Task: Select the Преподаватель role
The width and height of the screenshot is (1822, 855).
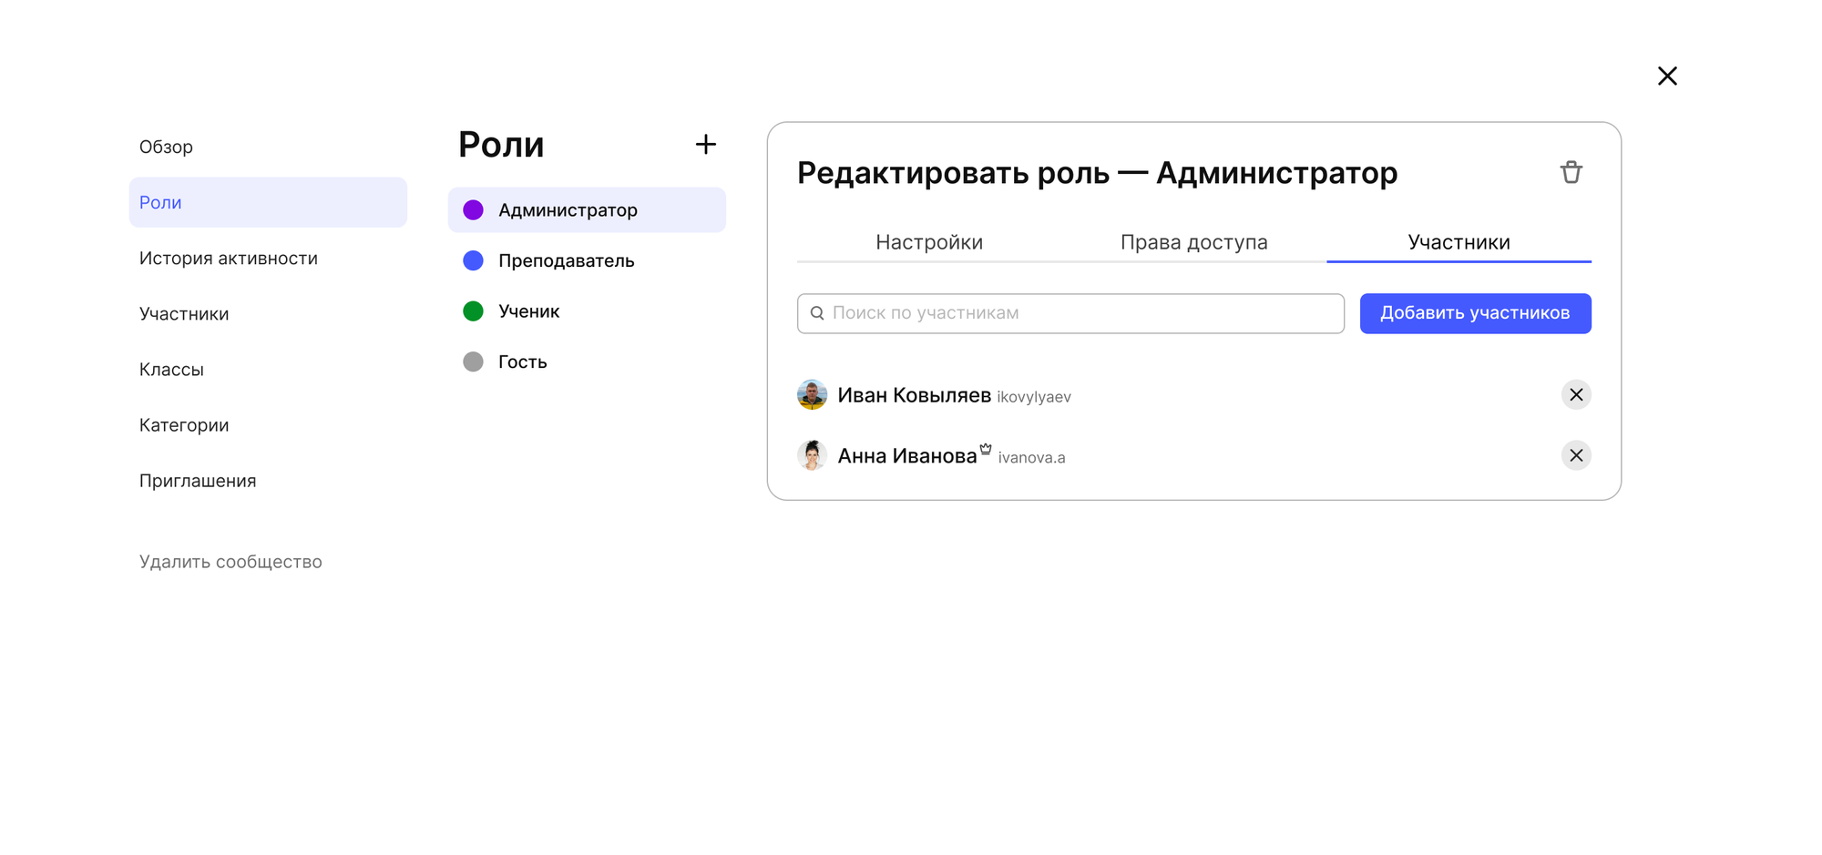Action: click(587, 260)
